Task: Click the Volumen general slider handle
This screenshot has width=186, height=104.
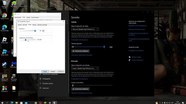Action: (x=104, y=47)
